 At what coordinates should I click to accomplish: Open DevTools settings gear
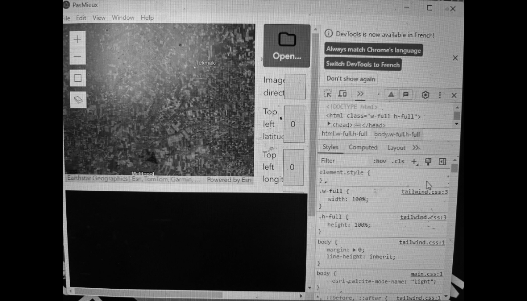[425, 95]
